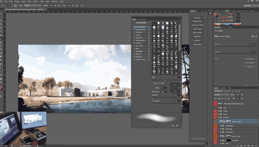
Task: Add a vector mask in Properties panel
Action: 256,36
